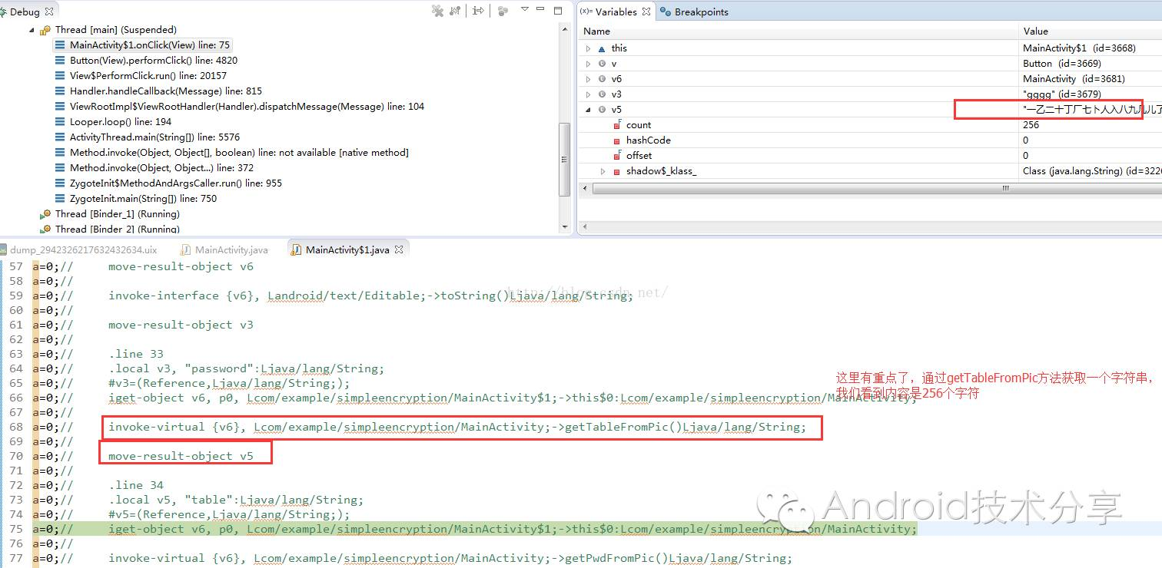Screen dimensions: 1162x568
Task: Click the v3 value "gggg" (id=3679)
Action: (1062, 94)
